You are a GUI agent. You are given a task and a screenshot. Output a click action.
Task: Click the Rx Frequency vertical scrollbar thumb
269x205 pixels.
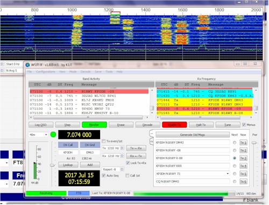pos(256,108)
